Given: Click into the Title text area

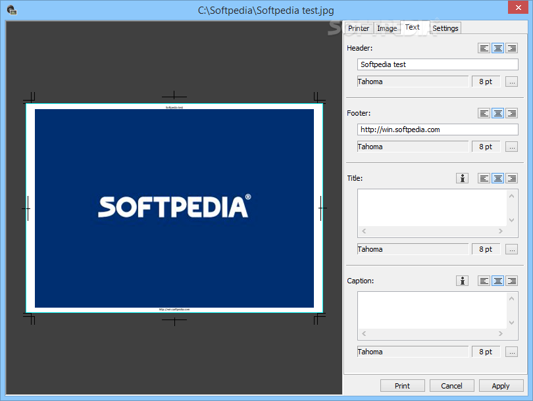Looking at the screenshot, I should [x=432, y=208].
